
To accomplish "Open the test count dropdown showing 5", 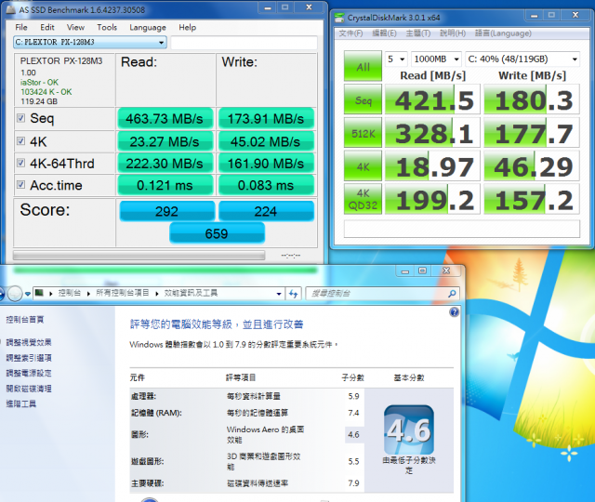I will coord(396,59).
